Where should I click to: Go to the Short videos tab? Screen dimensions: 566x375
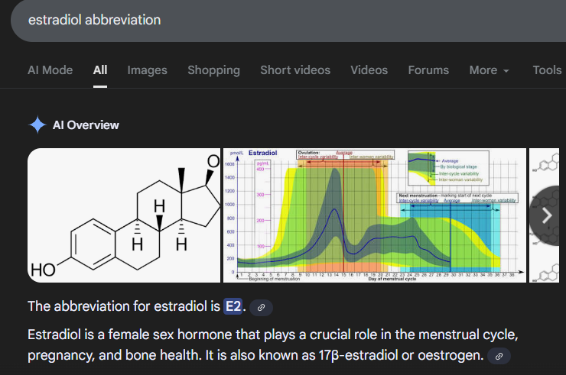pos(295,70)
